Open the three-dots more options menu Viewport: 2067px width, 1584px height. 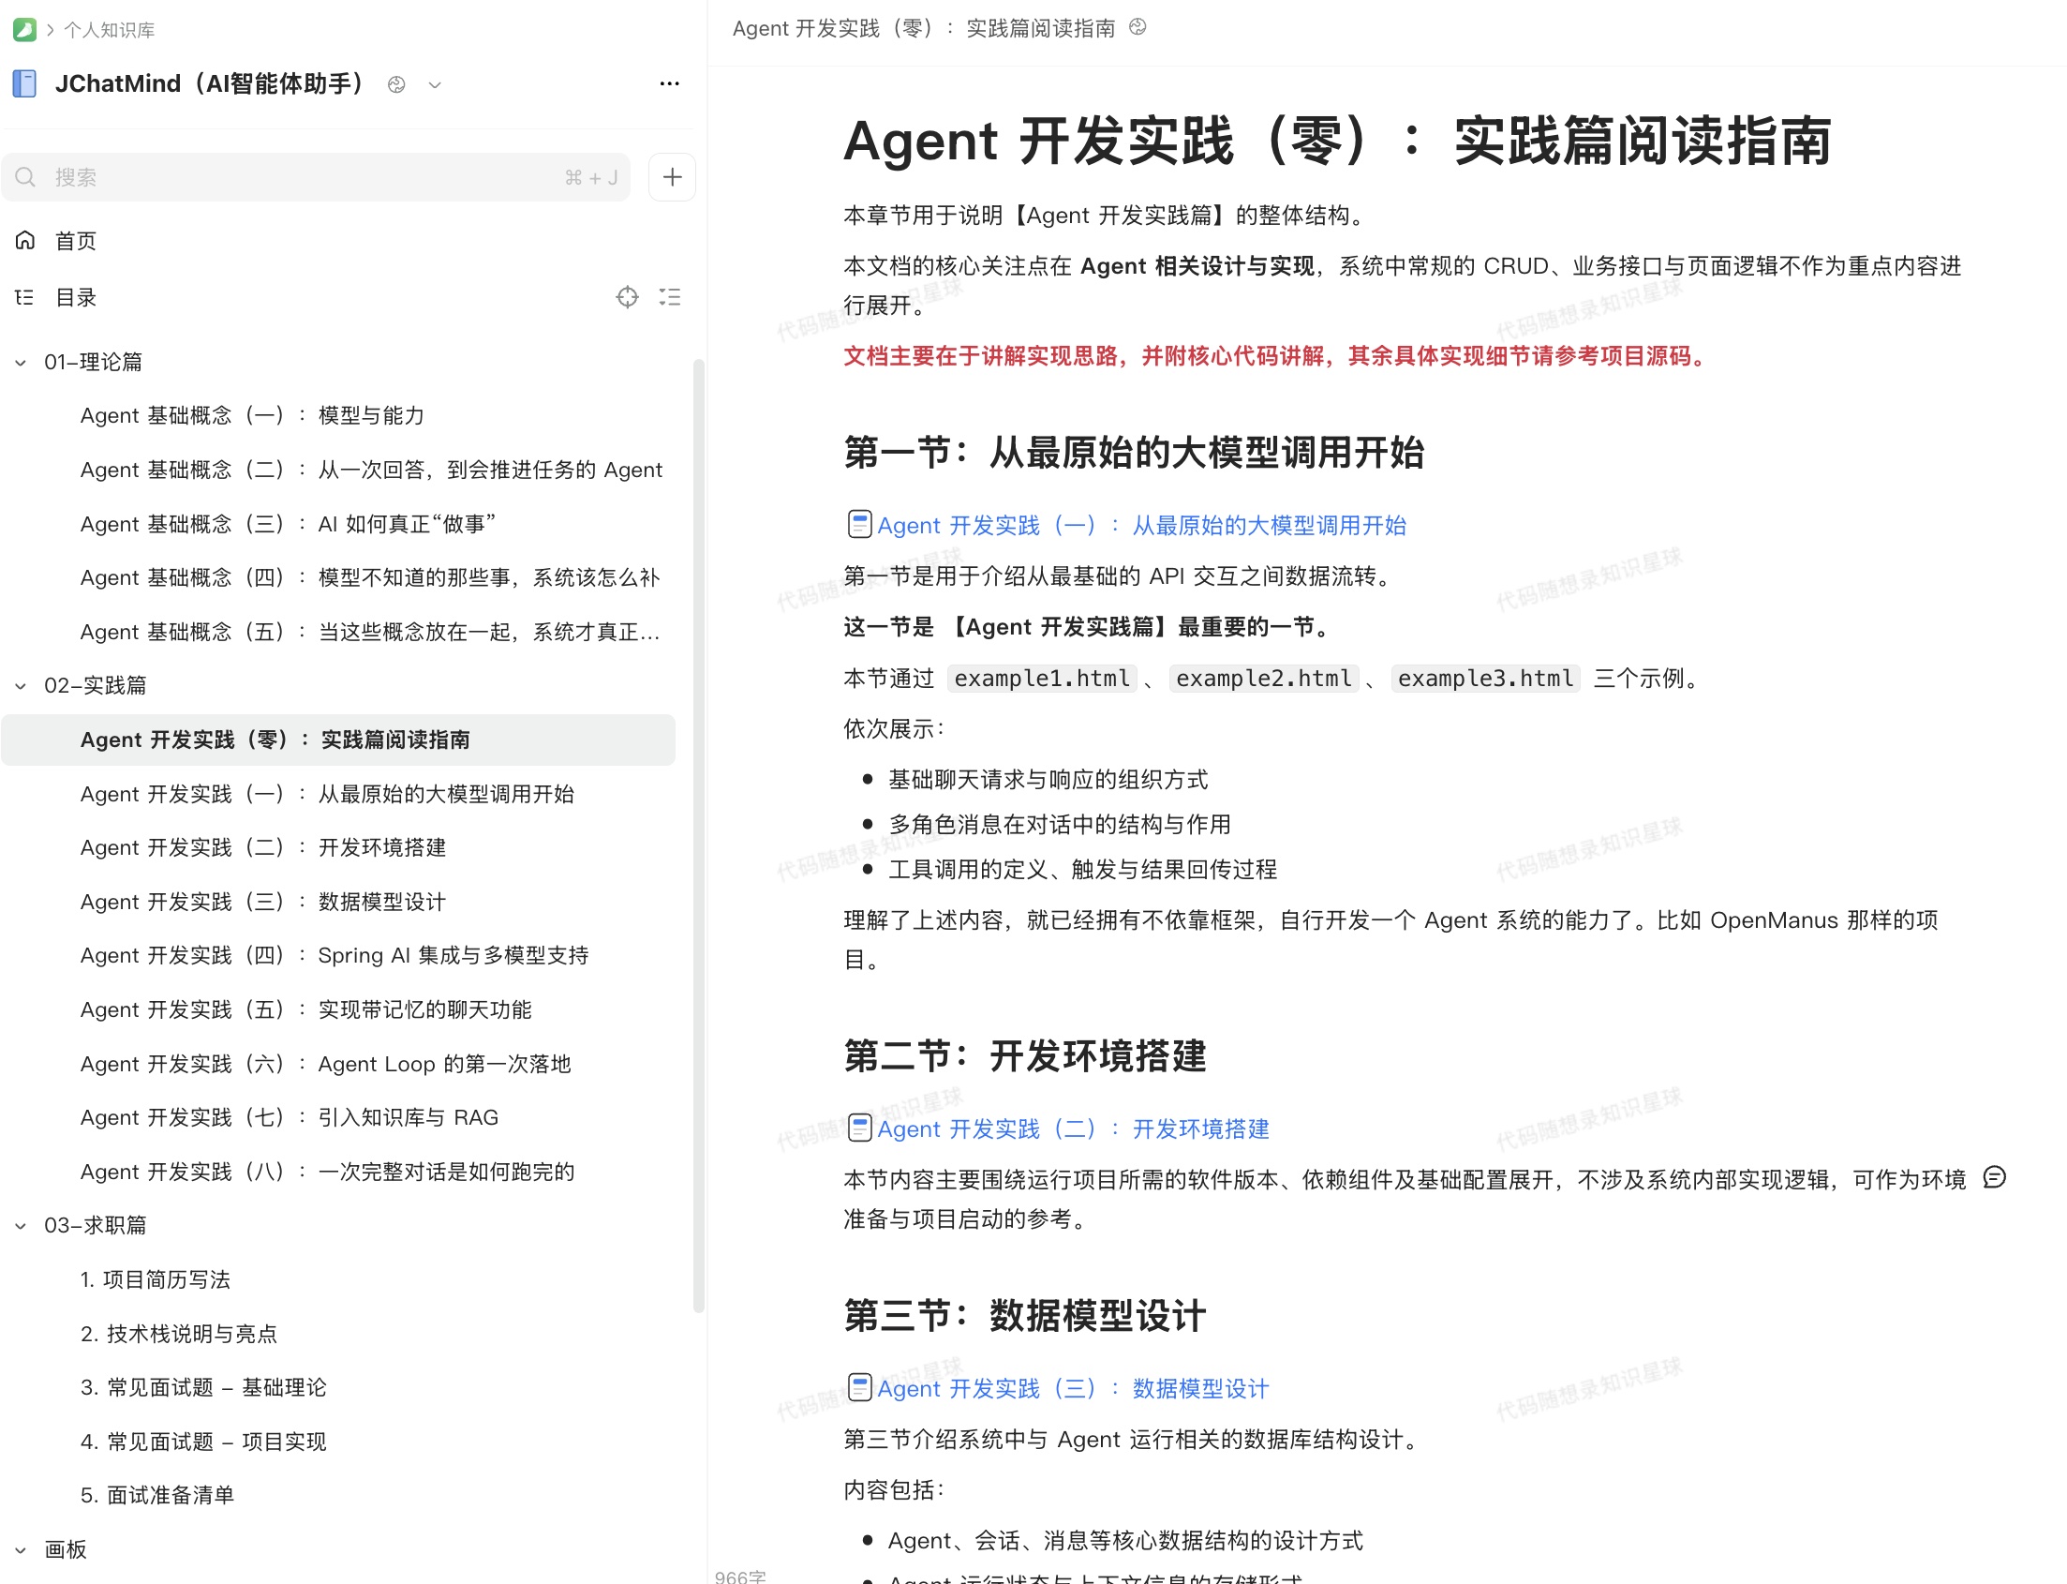point(669,84)
